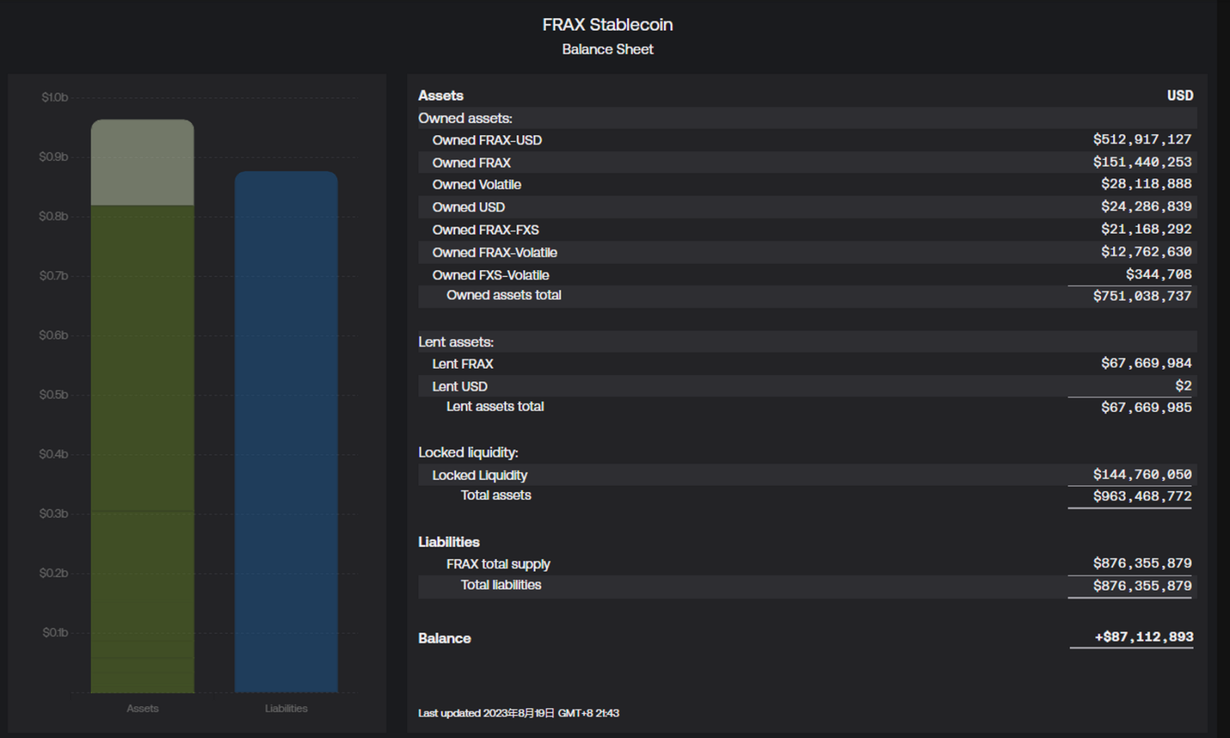Click the USD column header
This screenshot has height=738, width=1230.
(x=1179, y=96)
